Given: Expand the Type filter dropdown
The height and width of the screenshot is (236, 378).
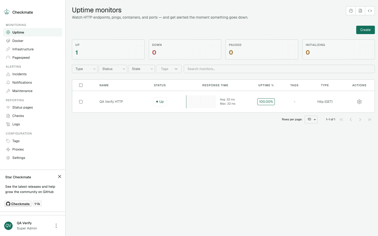Looking at the screenshot, I should (x=85, y=69).
